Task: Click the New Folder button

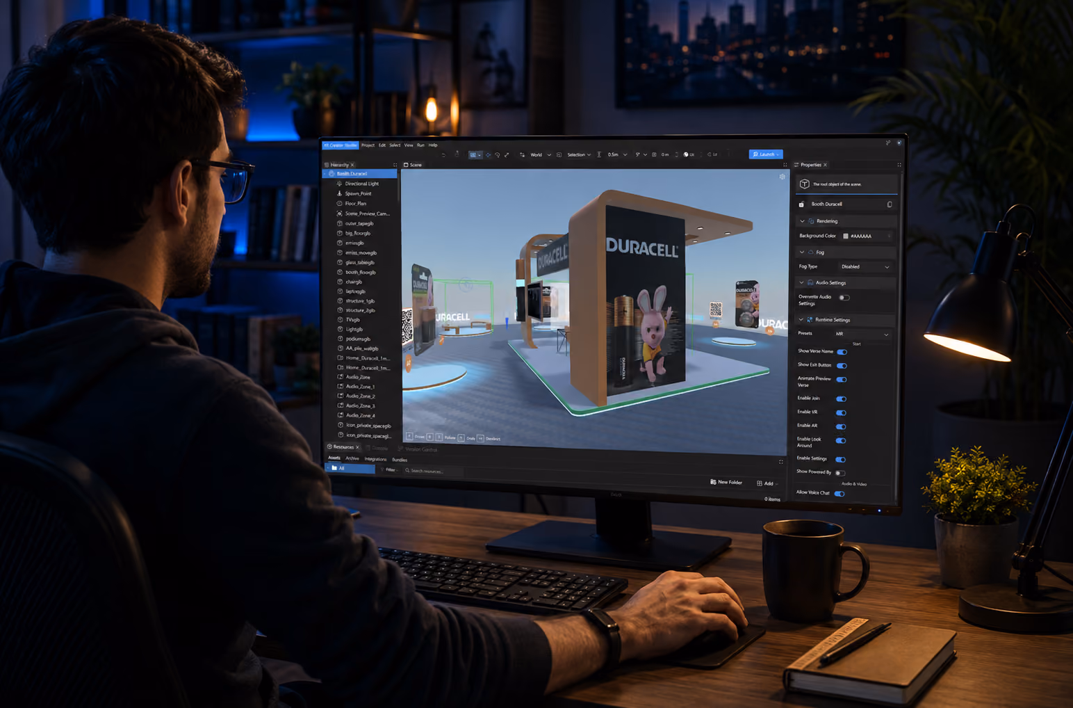Action: click(726, 482)
